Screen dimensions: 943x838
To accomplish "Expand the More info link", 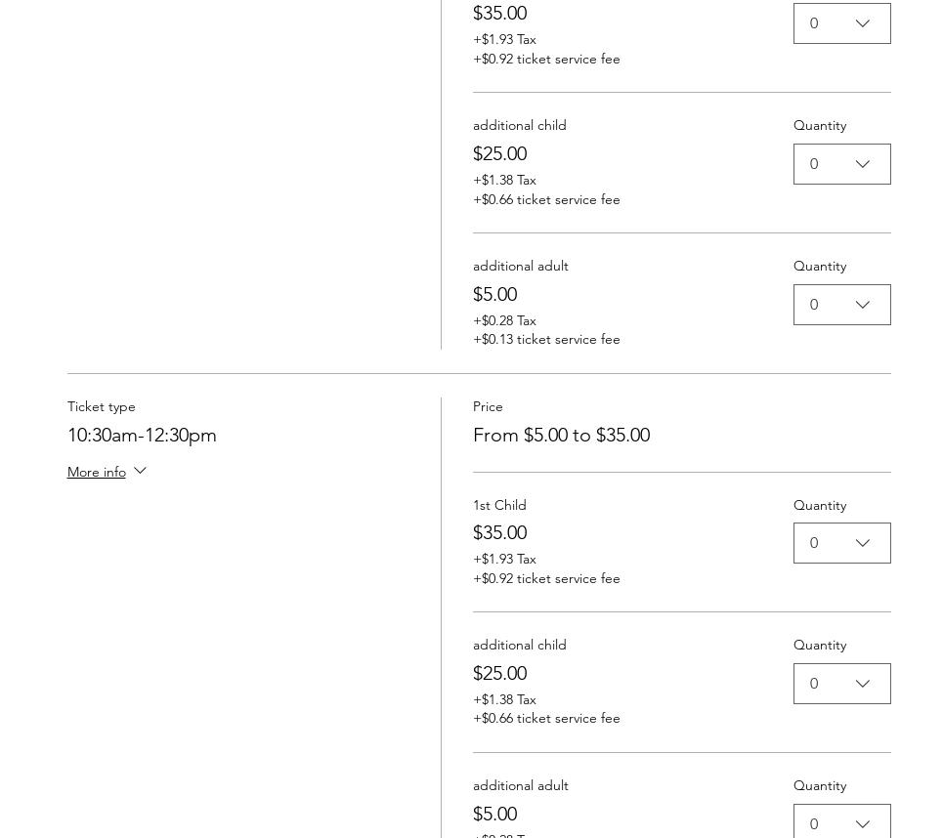I will (x=97, y=473).
